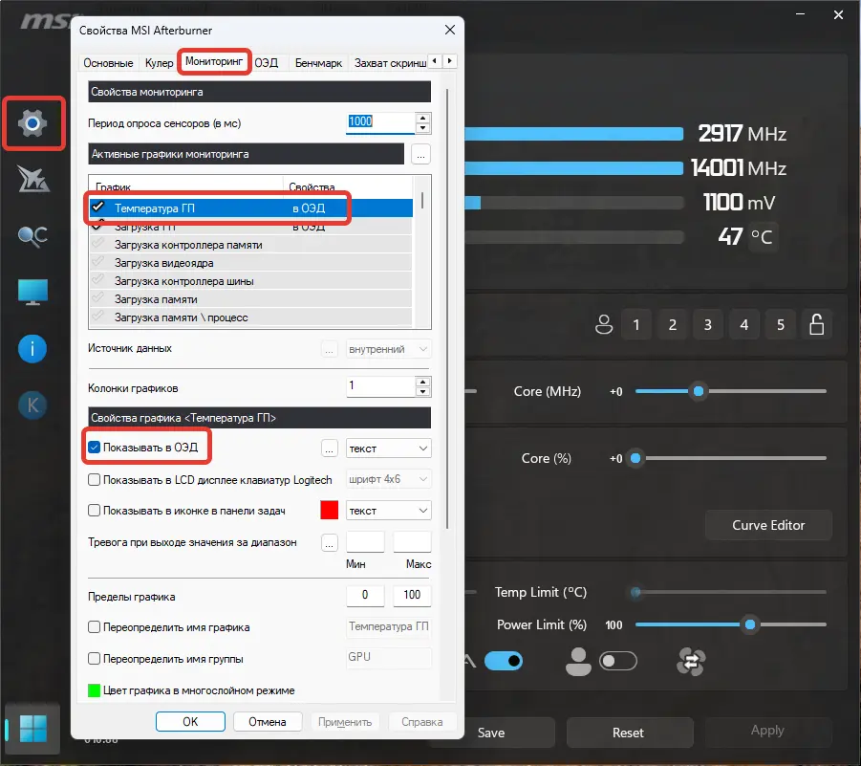Click the user profile icon beside slot 1
The height and width of the screenshot is (766, 861).
pyautogui.click(x=604, y=324)
